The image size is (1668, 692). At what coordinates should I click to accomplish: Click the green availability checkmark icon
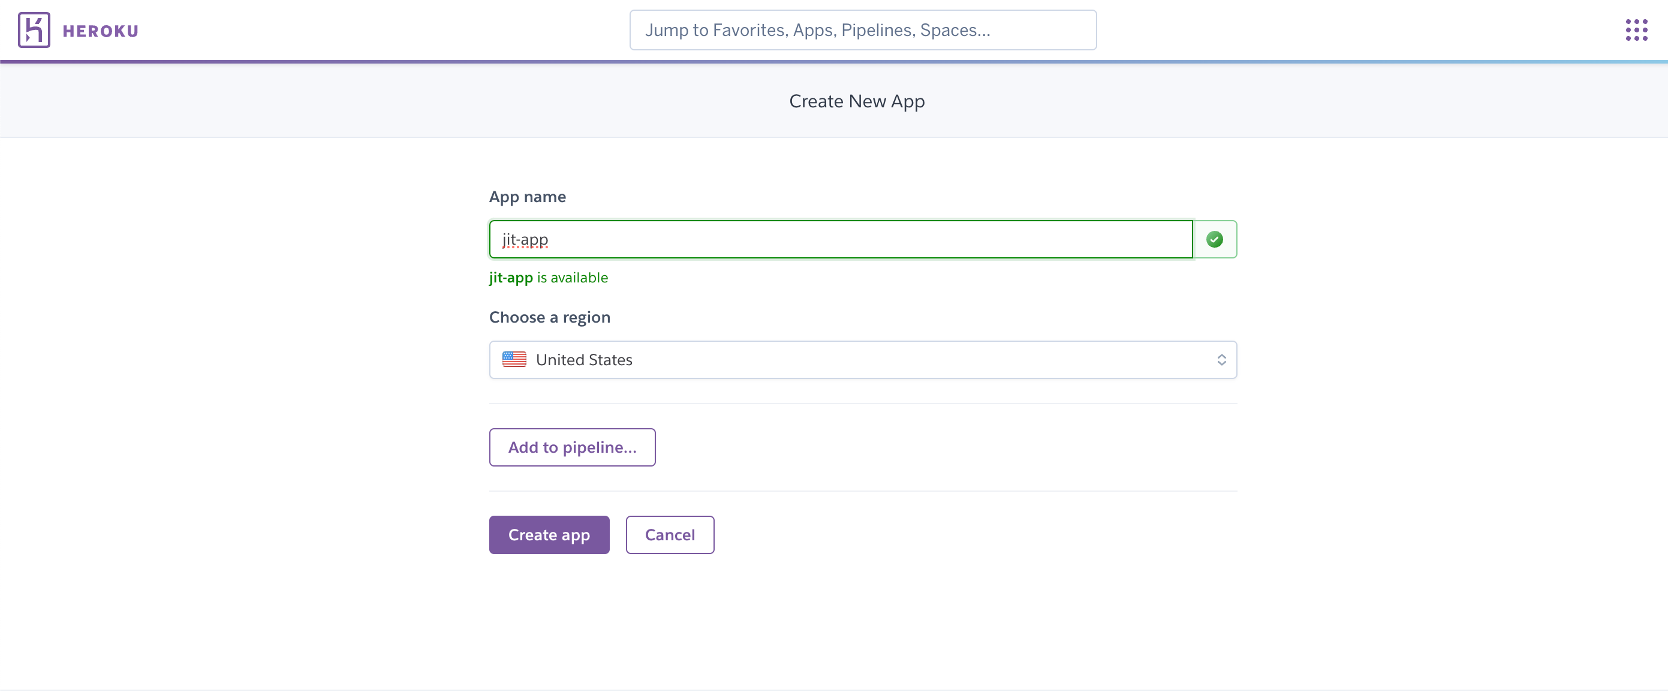[x=1214, y=239]
